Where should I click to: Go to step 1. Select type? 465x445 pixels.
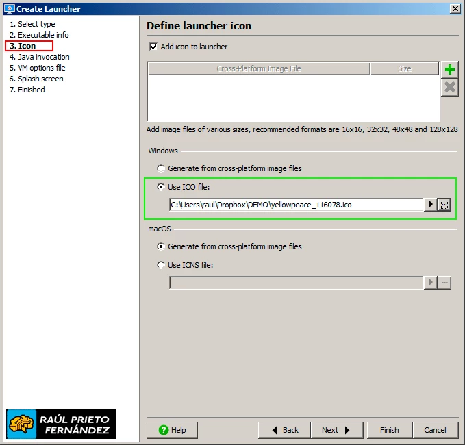[32, 24]
